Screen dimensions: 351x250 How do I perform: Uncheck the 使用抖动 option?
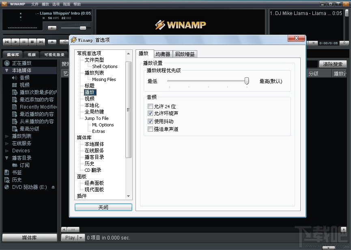tap(151, 121)
